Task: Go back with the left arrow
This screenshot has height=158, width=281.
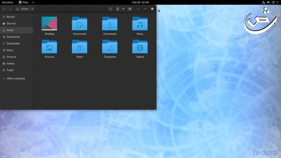Action: tap(4, 9)
